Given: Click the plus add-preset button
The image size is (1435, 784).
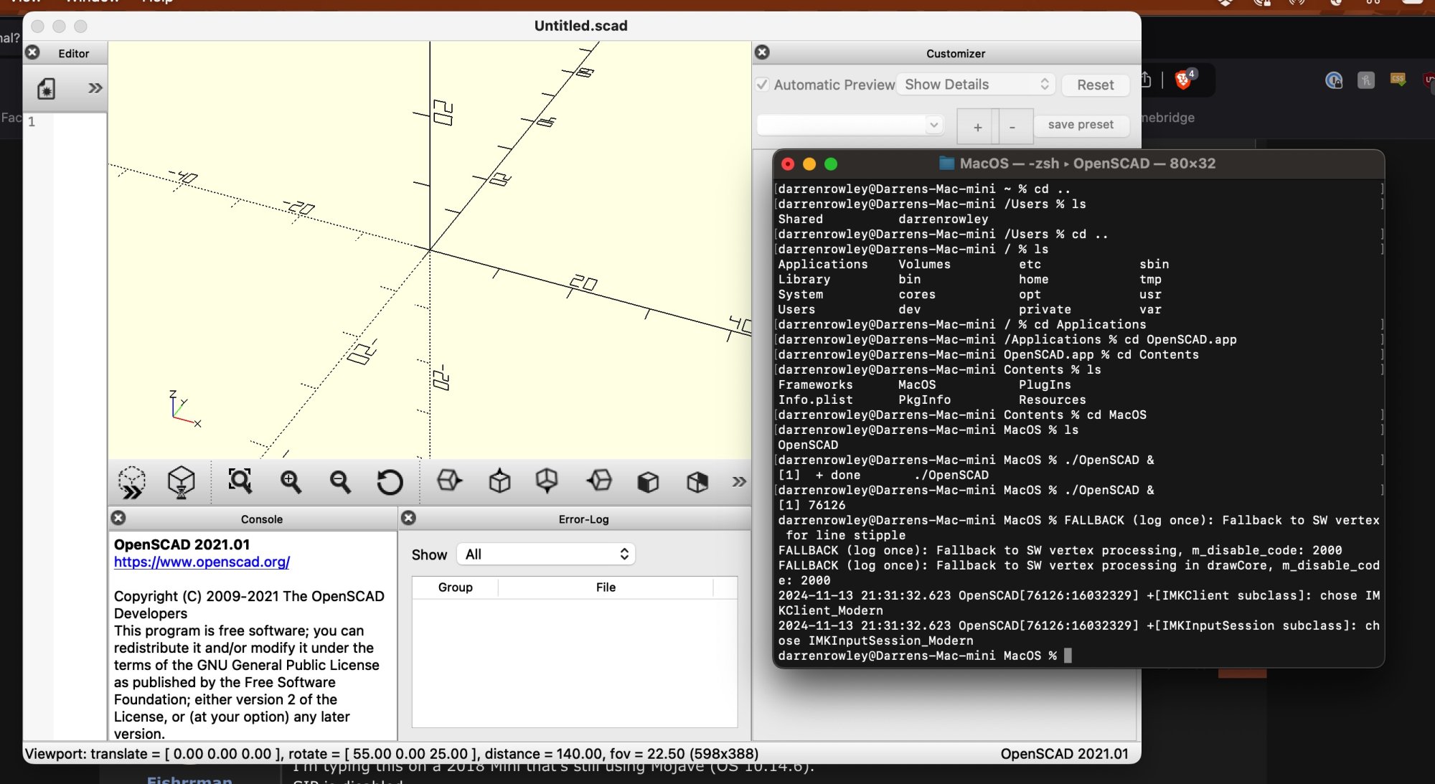Looking at the screenshot, I should coord(977,126).
